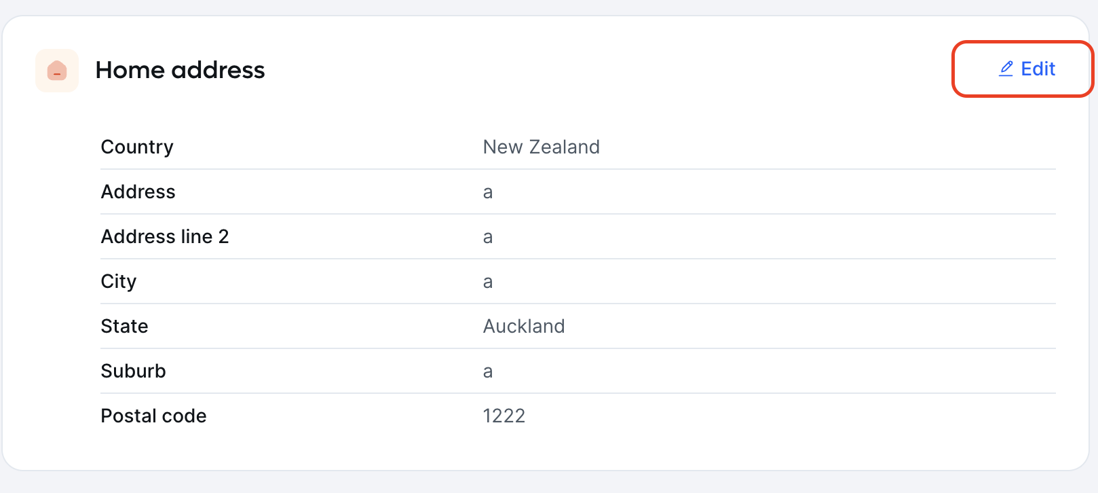1098x493 pixels.
Task: Click the Address label row
Action: (578, 191)
